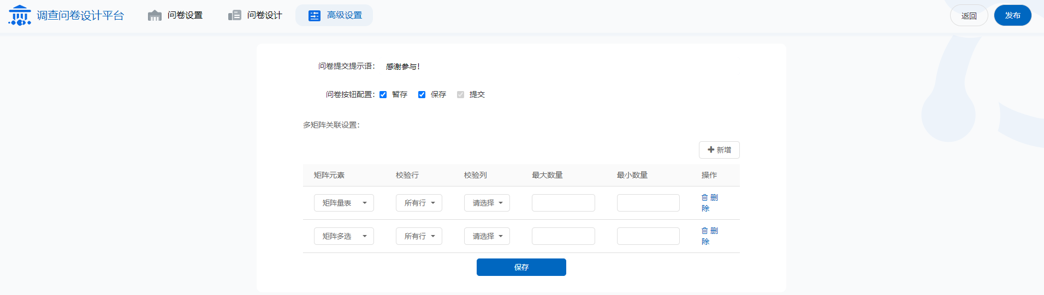The image size is (1044, 295).
Task: Focus 最大数量 input in first row
Action: 563,203
